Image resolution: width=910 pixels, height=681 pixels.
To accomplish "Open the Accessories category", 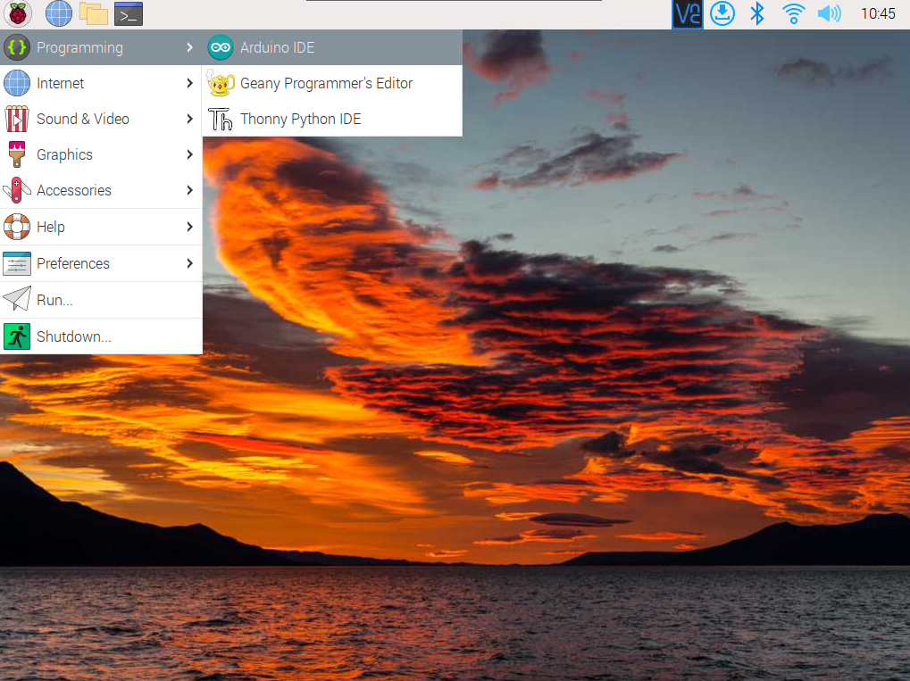I will pos(74,190).
